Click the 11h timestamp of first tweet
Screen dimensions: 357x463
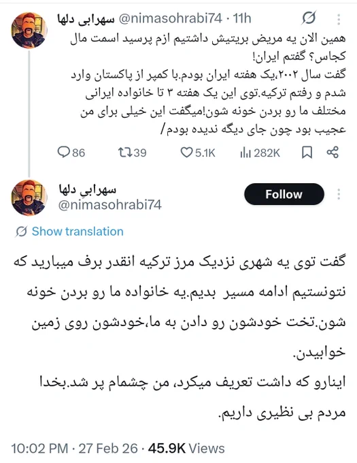click(x=242, y=18)
